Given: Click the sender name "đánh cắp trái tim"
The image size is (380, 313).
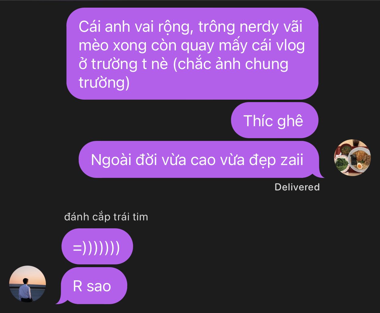Looking at the screenshot, I should coord(106,217).
